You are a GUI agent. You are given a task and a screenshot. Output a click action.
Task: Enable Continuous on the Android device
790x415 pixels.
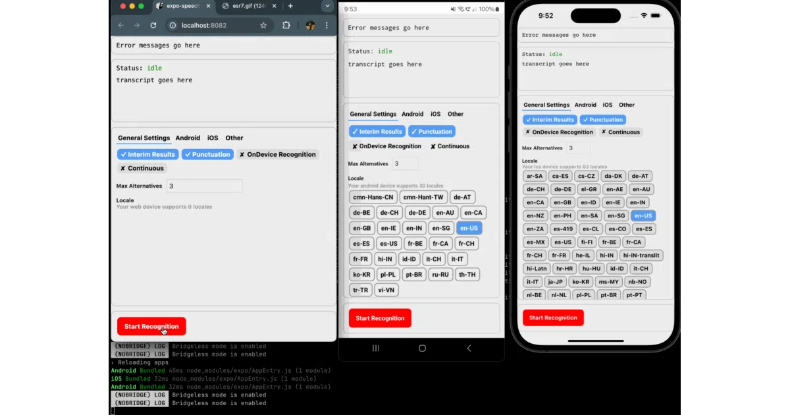[x=450, y=146]
